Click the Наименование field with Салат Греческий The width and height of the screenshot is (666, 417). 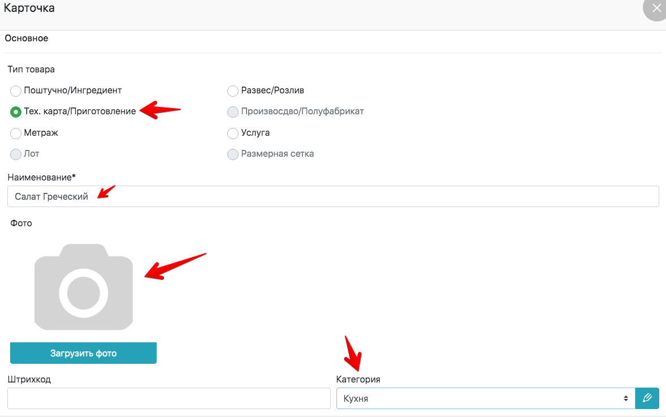333,196
